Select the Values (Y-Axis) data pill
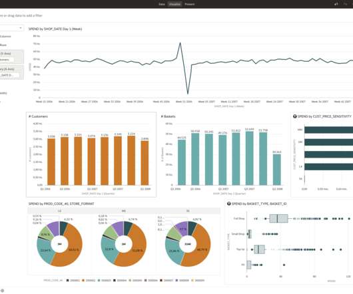 [x=7, y=60]
